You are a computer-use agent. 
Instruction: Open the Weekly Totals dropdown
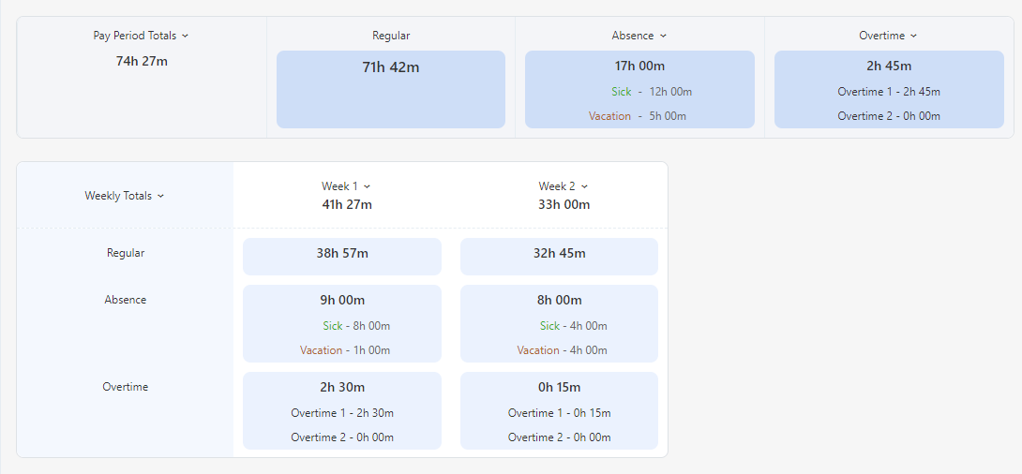pos(160,196)
